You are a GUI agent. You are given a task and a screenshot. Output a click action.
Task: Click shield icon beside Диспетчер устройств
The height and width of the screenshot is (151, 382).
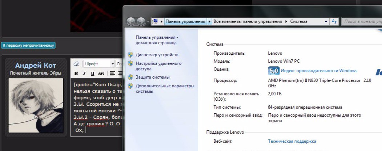point(130,55)
